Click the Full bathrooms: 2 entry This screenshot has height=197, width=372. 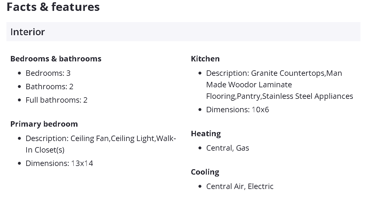[56, 100]
